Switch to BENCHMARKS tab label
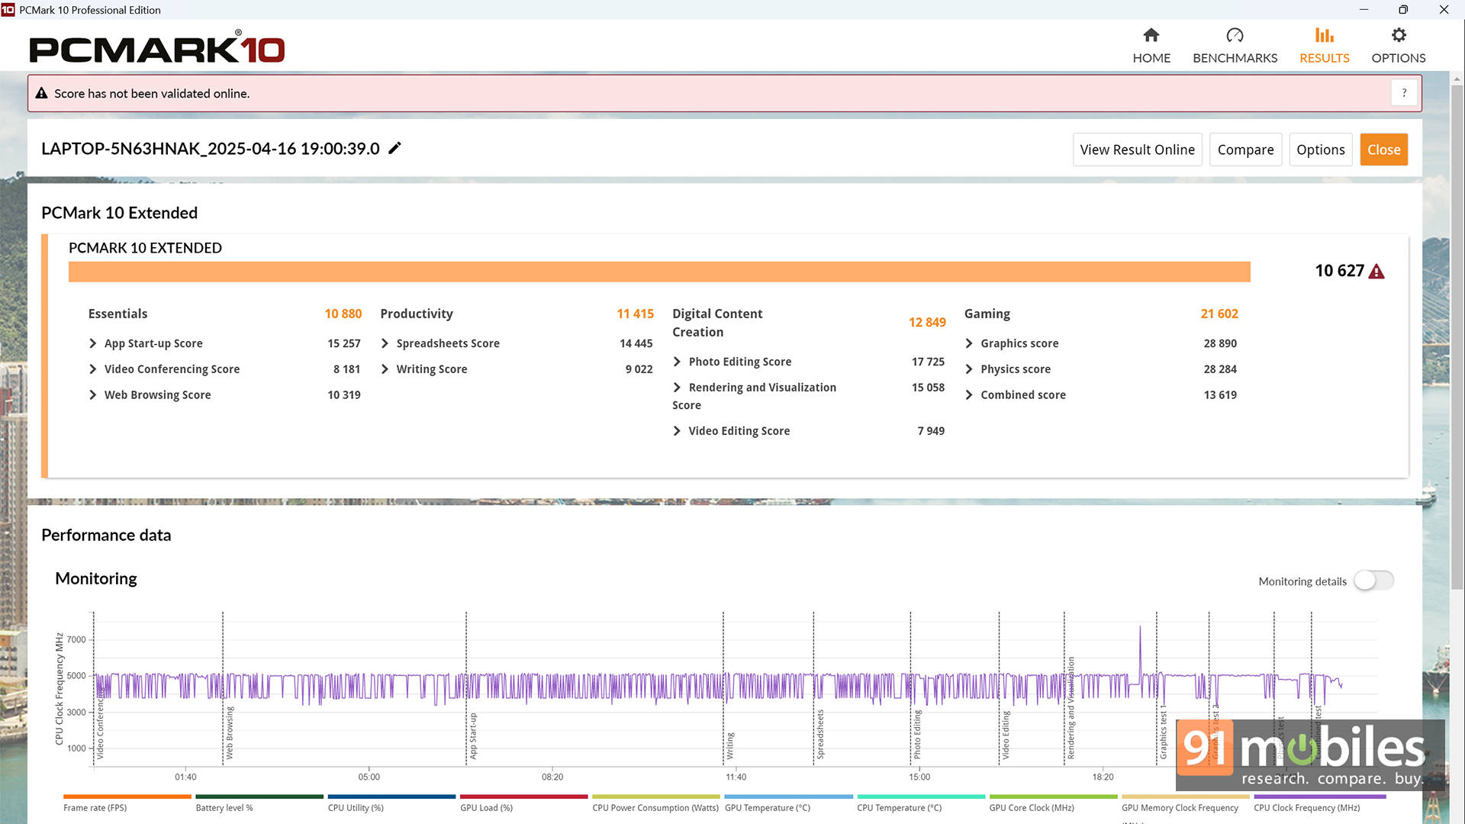Viewport: 1465px width, 824px height. point(1235,58)
